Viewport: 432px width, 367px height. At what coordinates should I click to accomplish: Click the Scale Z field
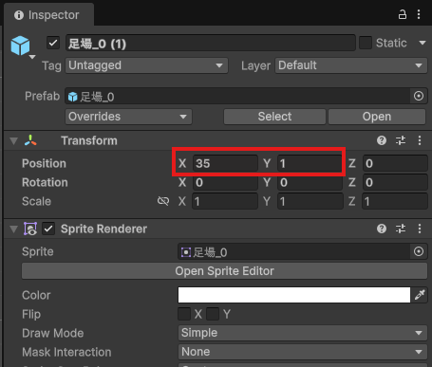click(x=395, y=201)
